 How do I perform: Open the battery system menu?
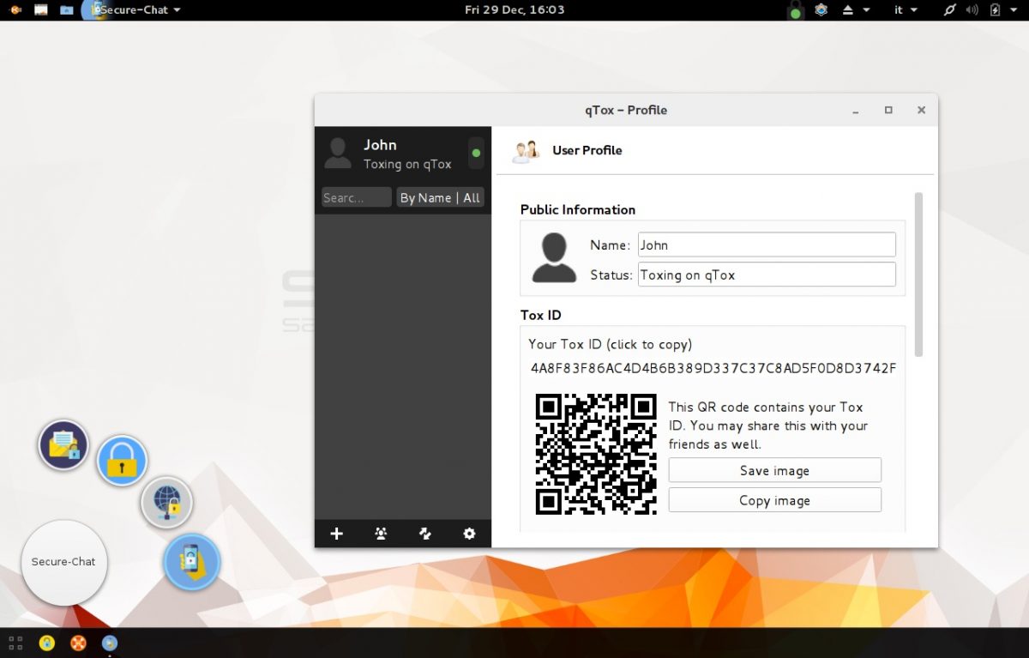click(1002, 10)
